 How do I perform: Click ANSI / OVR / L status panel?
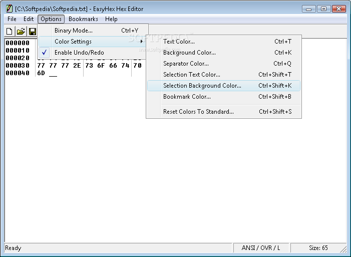point(261,248)
